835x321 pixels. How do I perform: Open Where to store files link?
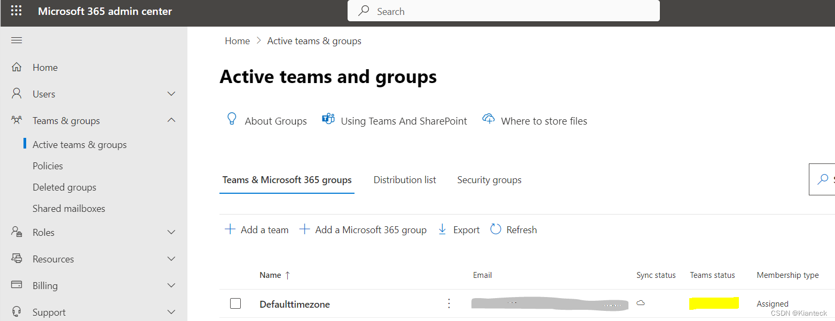coord(544,121)
